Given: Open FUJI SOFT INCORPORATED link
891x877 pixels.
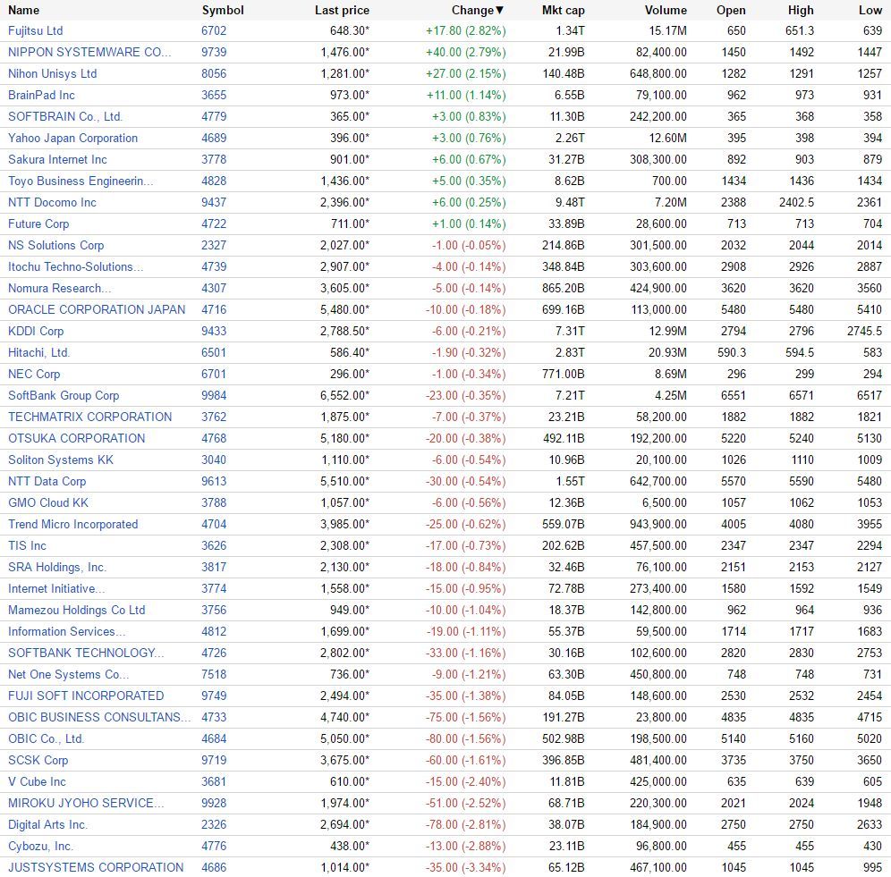Looking at the screenshot, I should pos(86,696).
